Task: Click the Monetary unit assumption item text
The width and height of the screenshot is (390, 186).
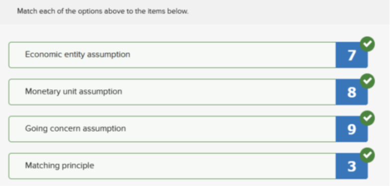Action: 74,92
